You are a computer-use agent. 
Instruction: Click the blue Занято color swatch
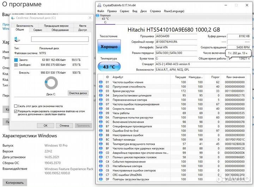pyautogui.click(x=16, y=60)
